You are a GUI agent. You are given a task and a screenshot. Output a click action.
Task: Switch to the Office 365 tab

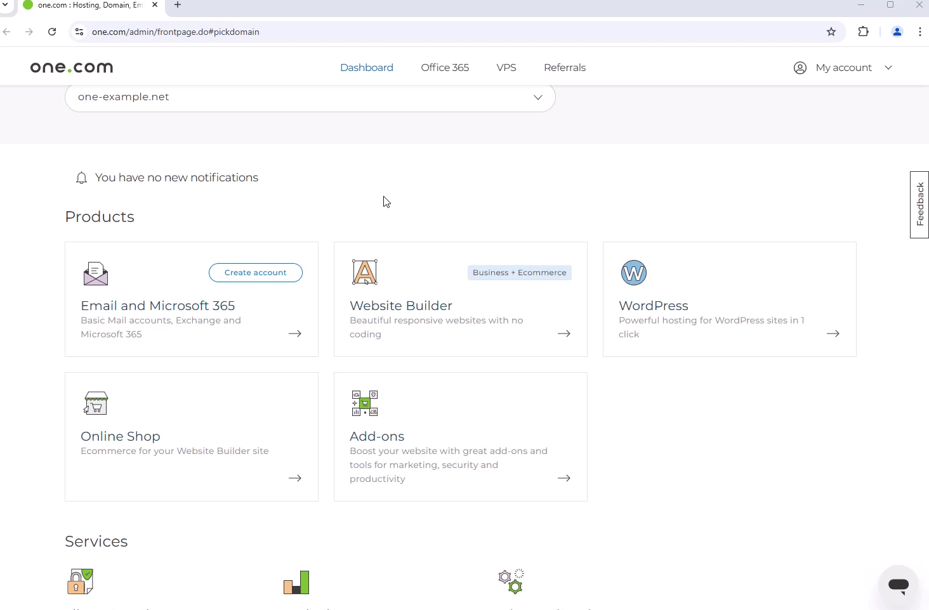coord(445,68)
